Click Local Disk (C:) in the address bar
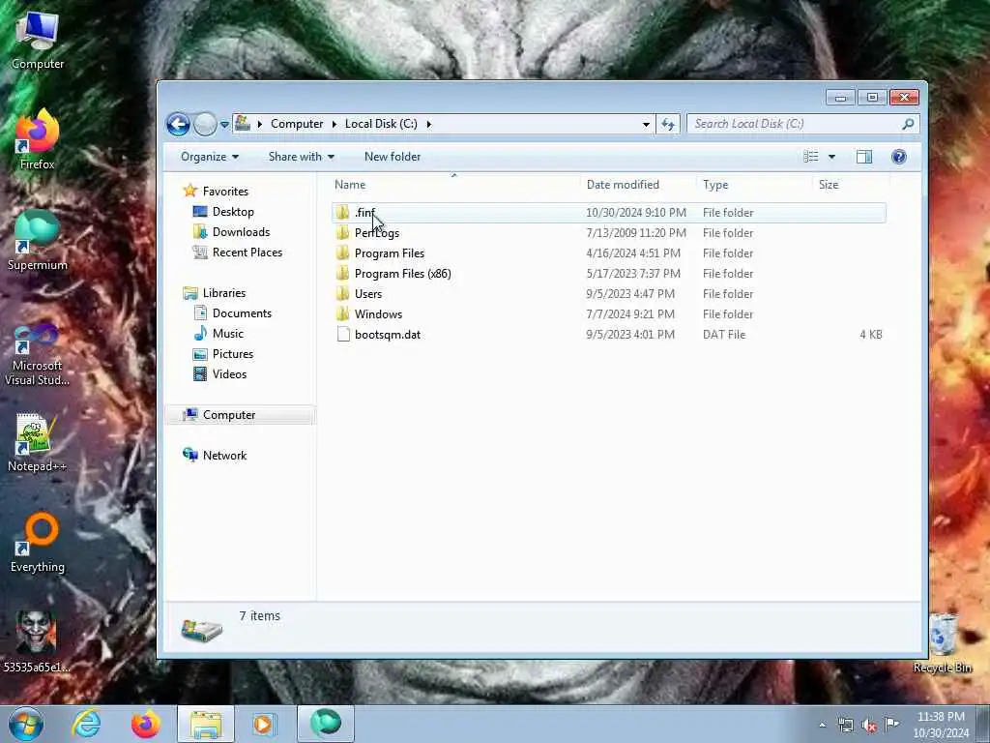The height and width of the screenshot is (743, 990). click(381, 124)
